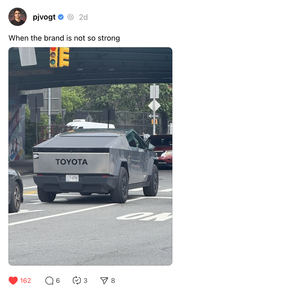Click the fediverse ring icon beside username

point(70,17)
